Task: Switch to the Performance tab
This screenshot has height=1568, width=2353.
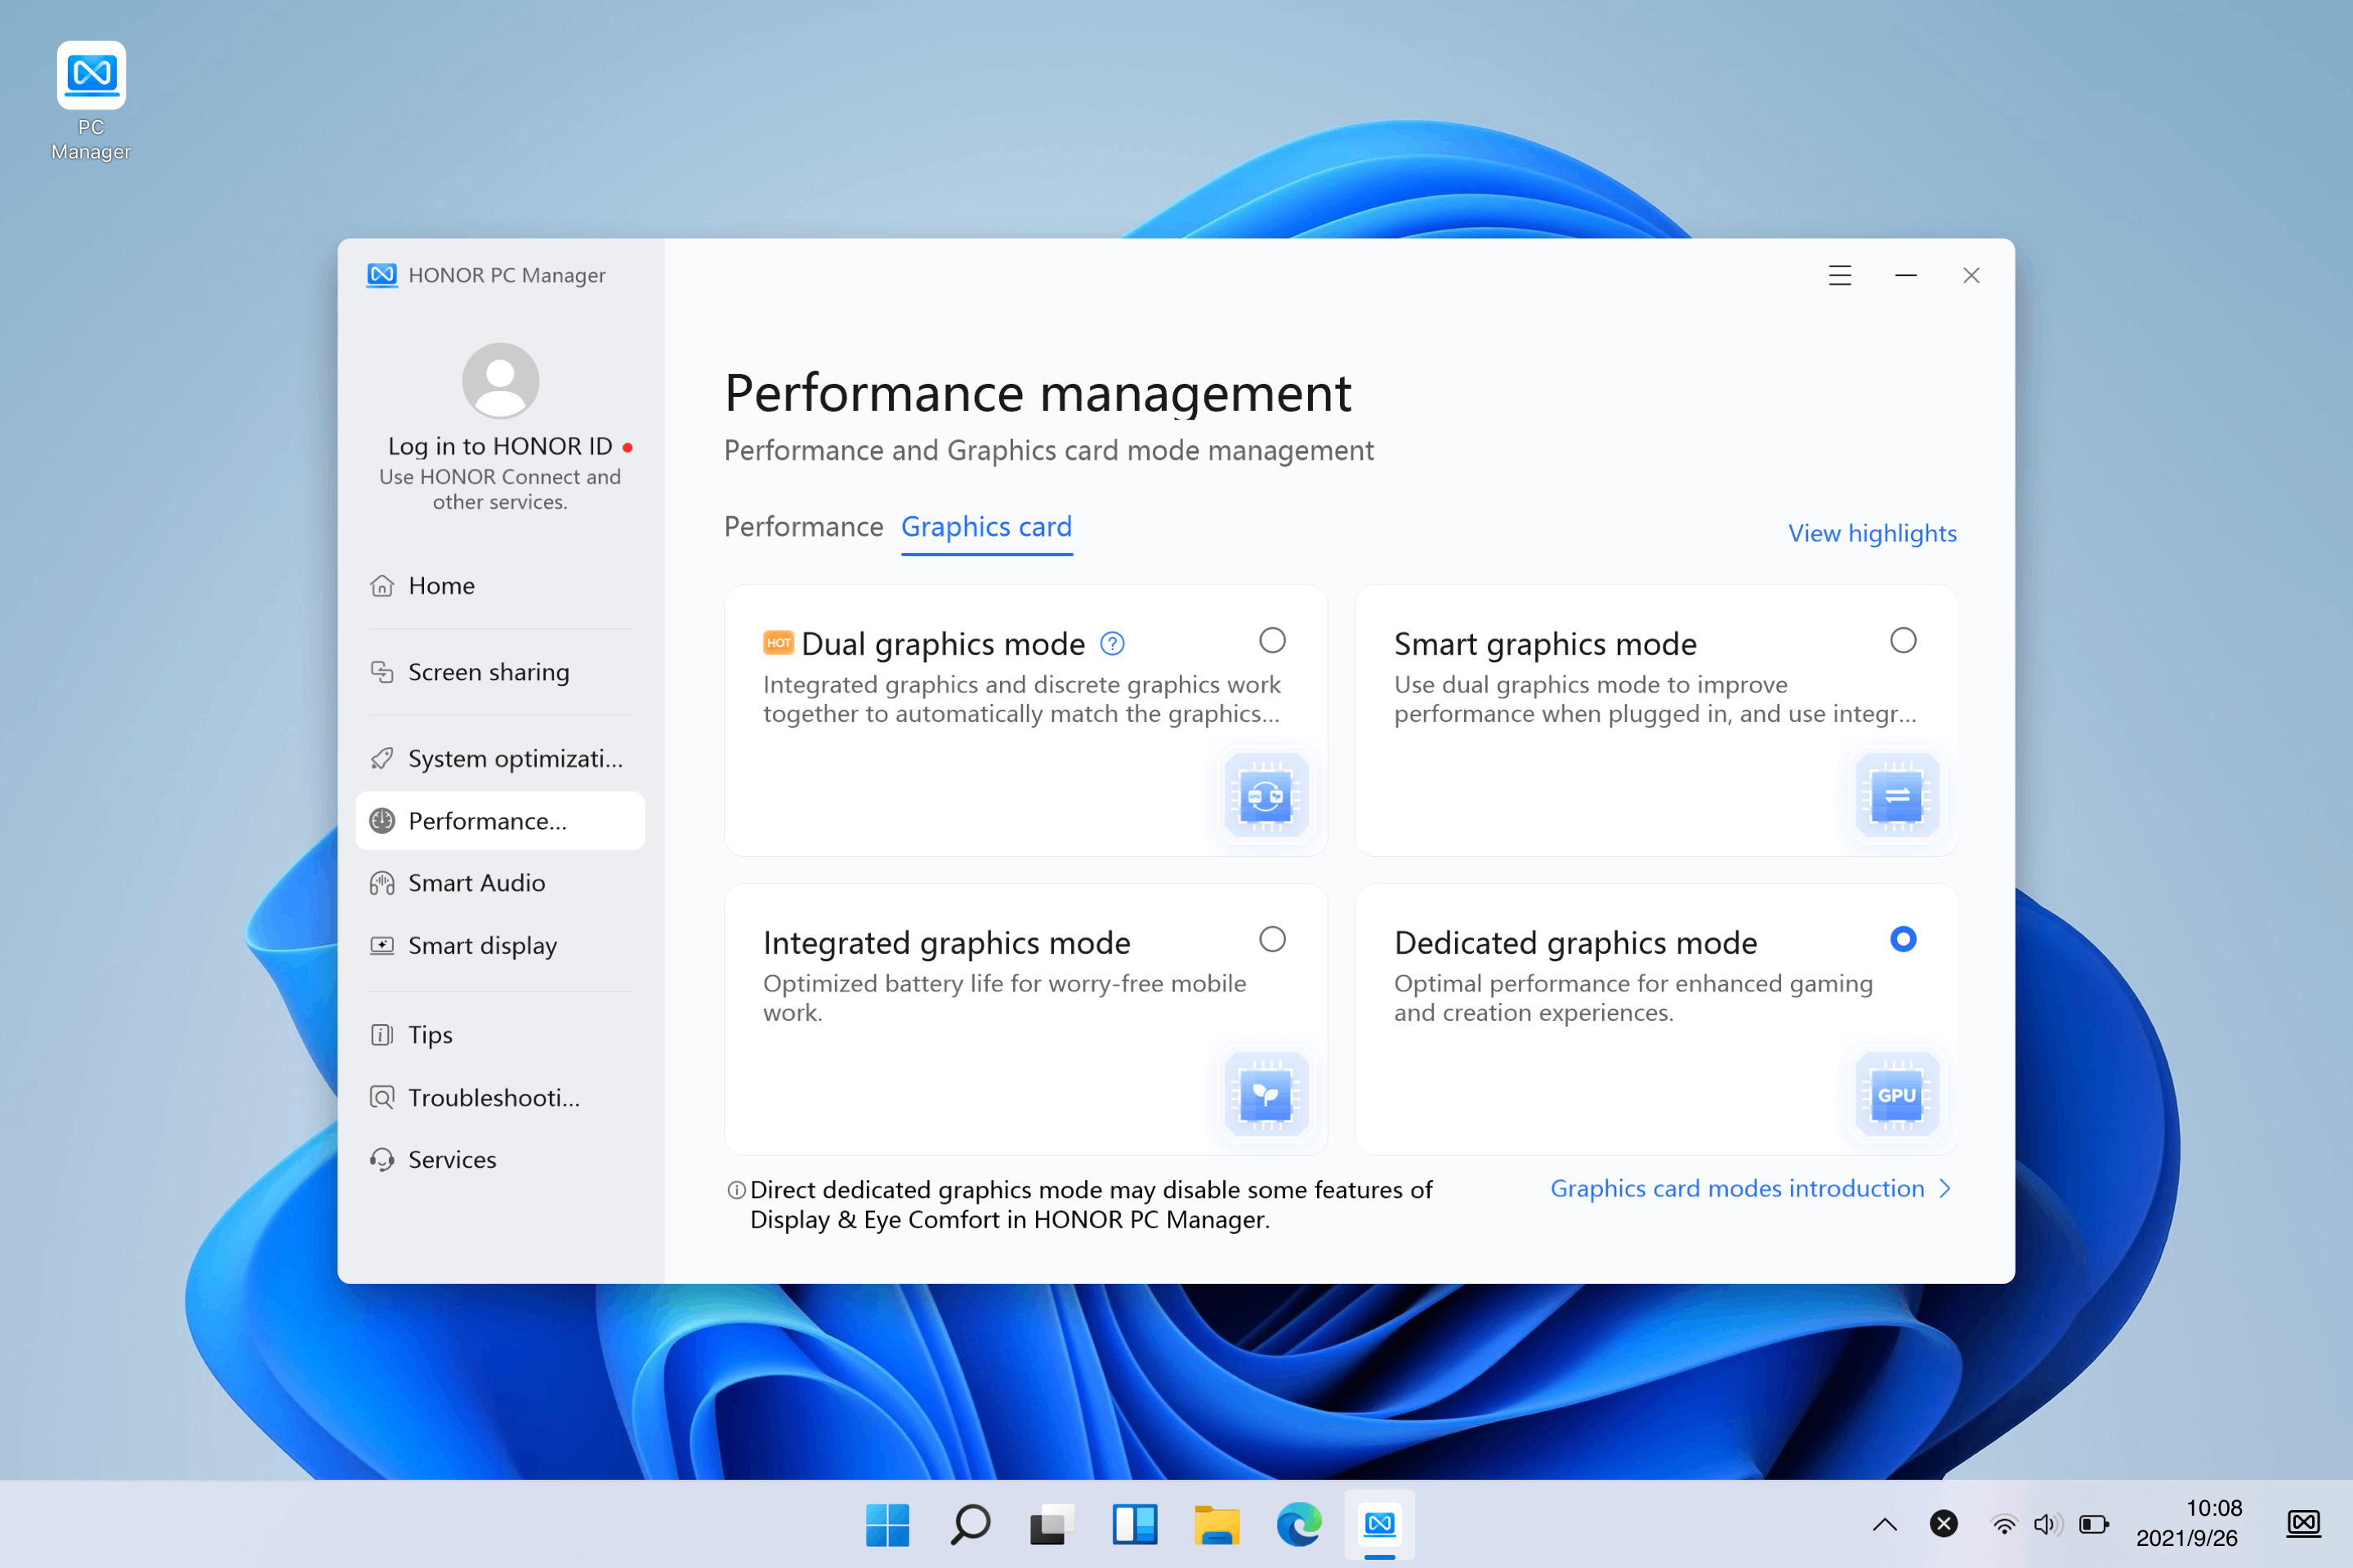Action: [803, 527]
